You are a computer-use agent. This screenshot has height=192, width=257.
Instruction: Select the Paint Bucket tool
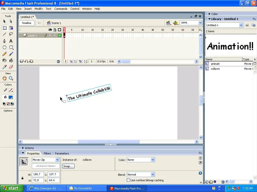[11, 60]
